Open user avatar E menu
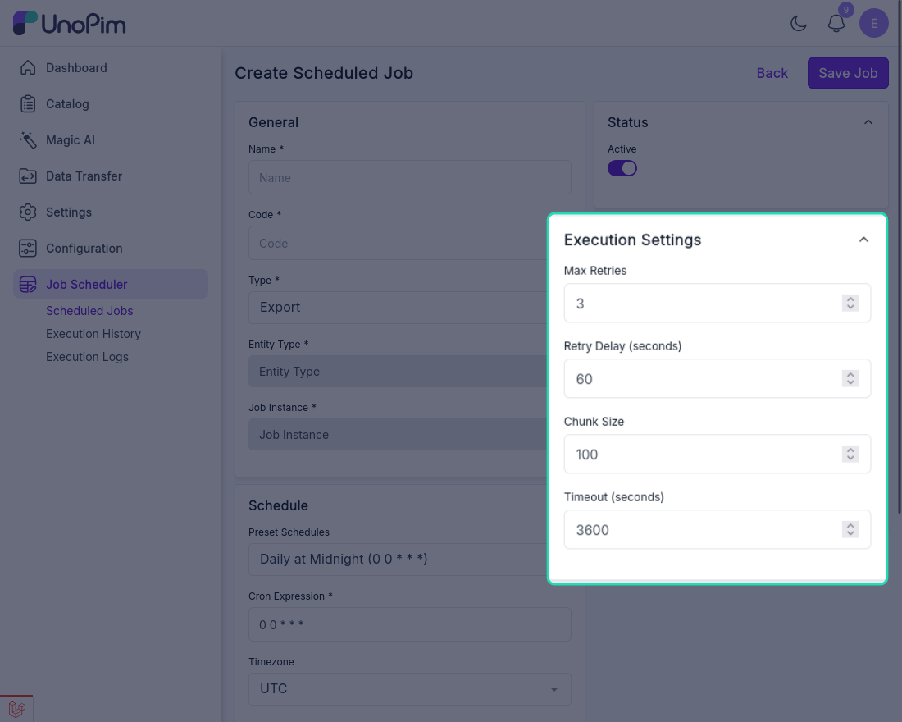 [874, 24]
